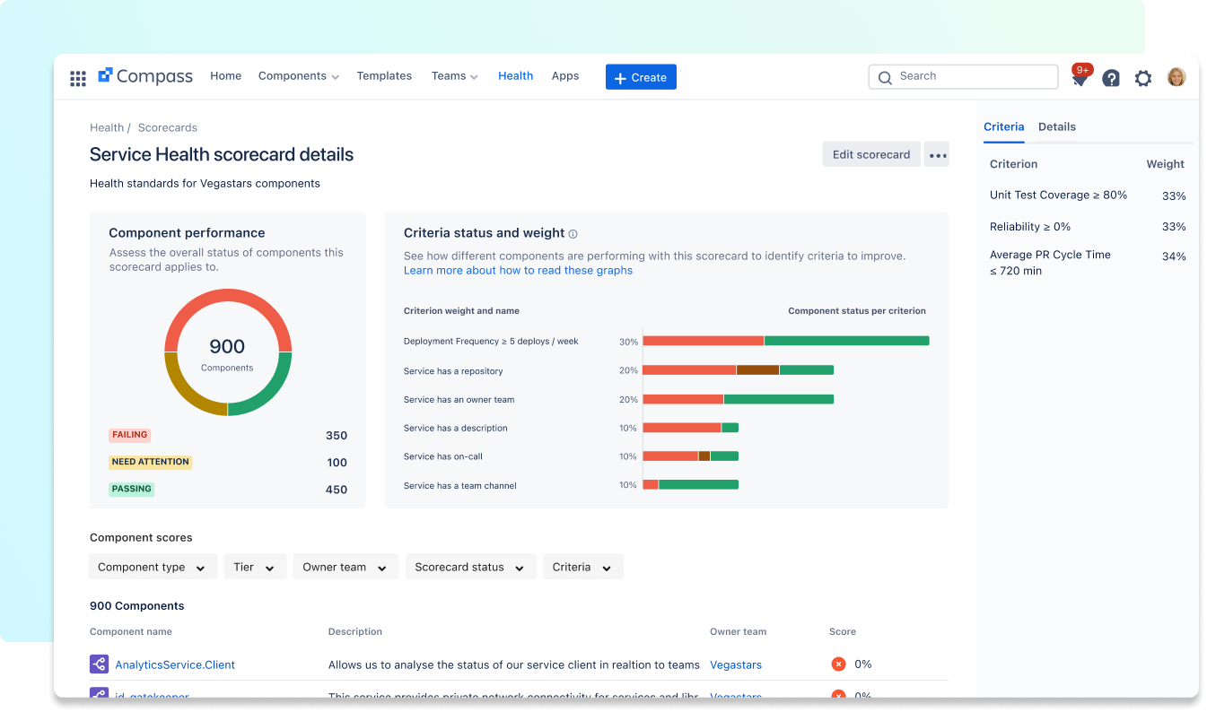Viewport: 1207px width, 712px height.
Task: Open the app switcher grid icon
Action: point(78,78)
